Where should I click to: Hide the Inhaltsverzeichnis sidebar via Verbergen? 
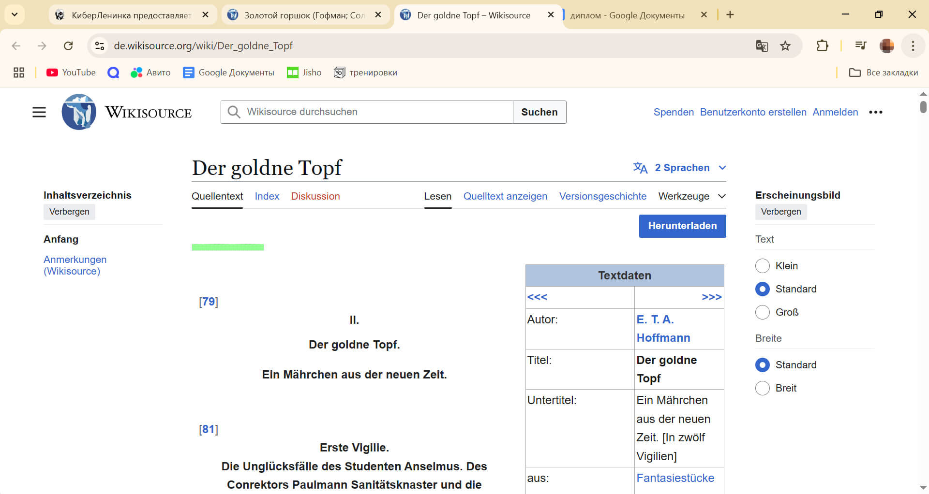tap(69, 212)
